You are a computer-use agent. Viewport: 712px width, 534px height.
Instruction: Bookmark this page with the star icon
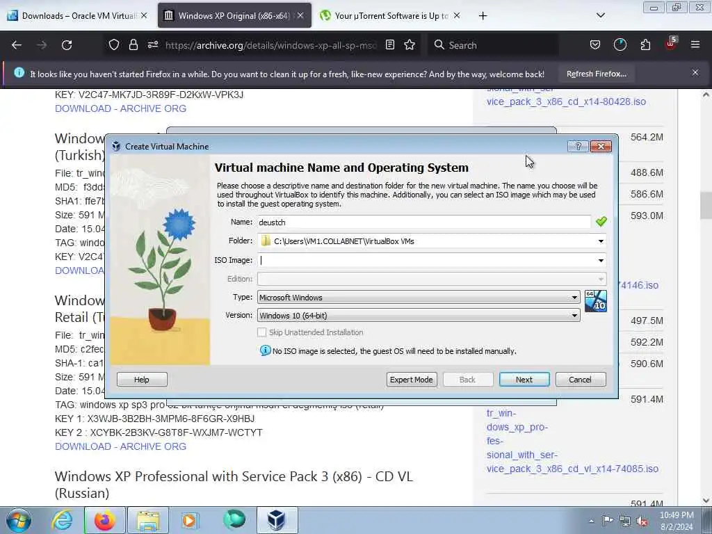pos(410,45)
